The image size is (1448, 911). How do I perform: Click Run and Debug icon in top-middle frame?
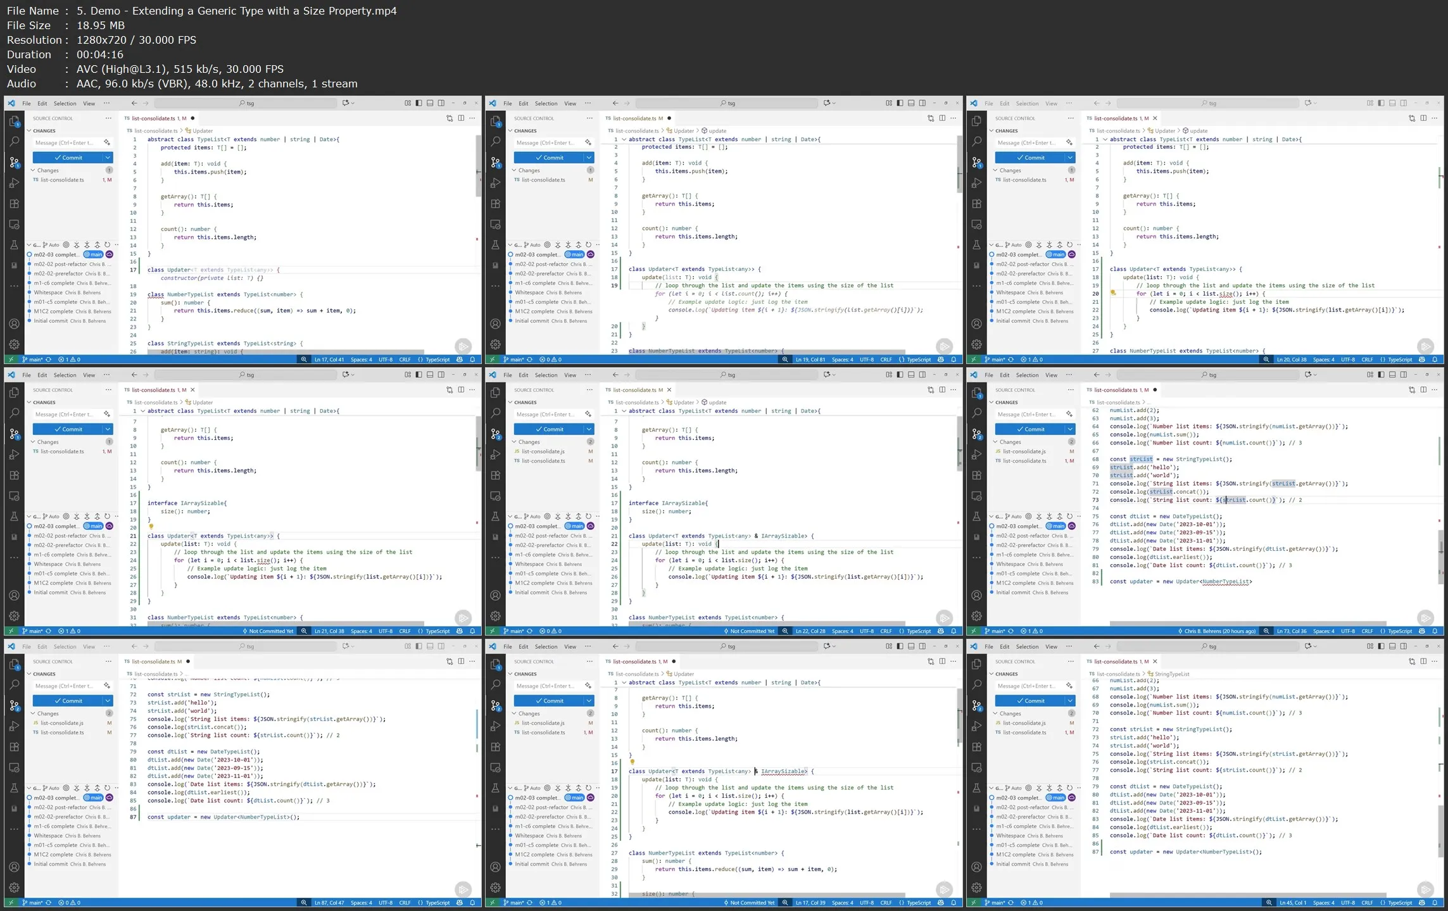pyautogui.click(x=496, y=183)
